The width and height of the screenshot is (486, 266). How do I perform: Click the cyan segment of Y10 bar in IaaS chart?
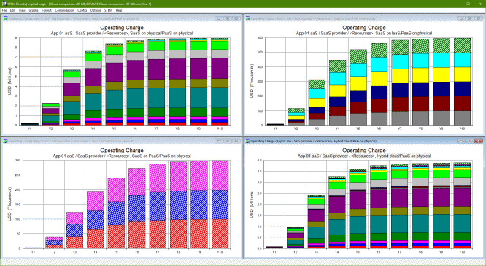coord(462,60)
